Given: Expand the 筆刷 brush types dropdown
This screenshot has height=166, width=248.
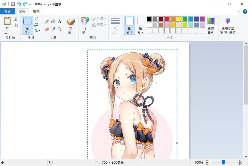Looking at the screenshot, I should click(71, 30).
